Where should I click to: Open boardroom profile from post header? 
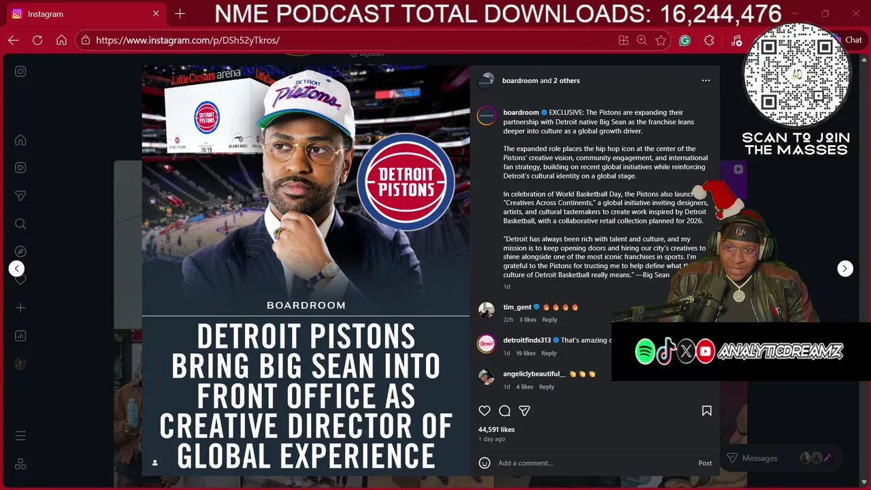tap(520, 80)
